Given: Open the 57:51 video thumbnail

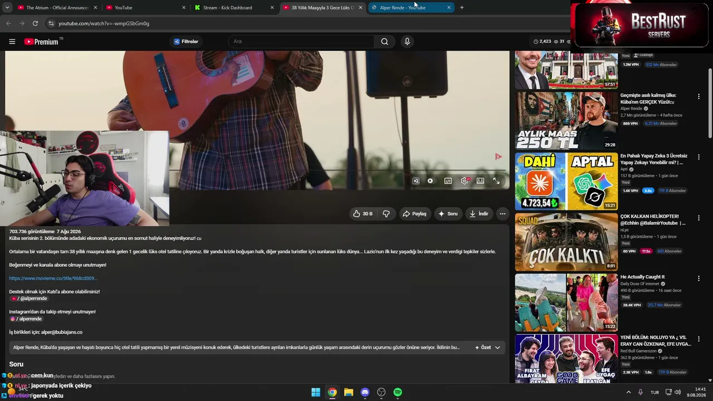Looking at the screenshot, I should (567, 70).
